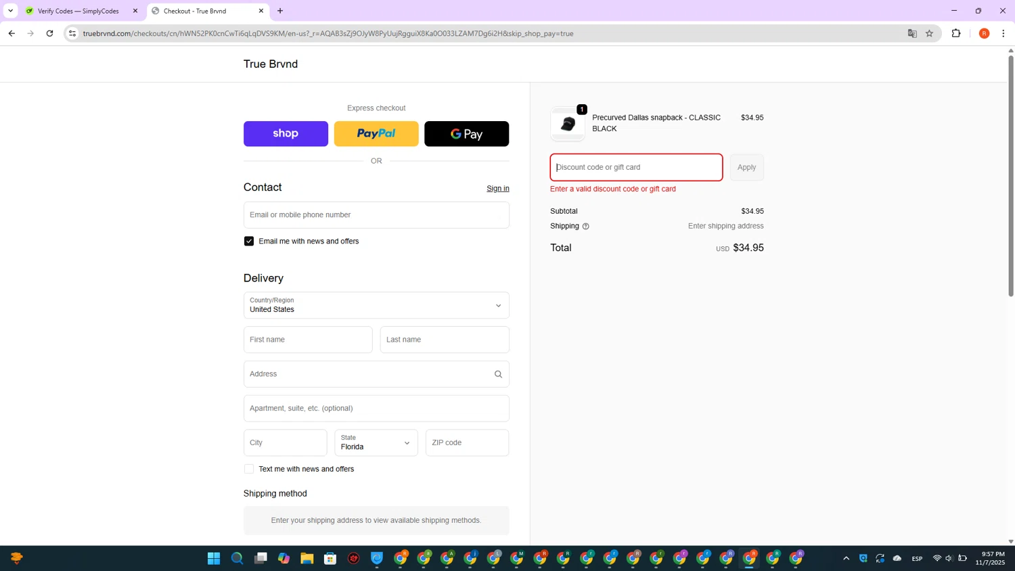Click the site information icon in address bar
Image resolution: width=1015 pixels, height=571 pixels.
point(72,33)
